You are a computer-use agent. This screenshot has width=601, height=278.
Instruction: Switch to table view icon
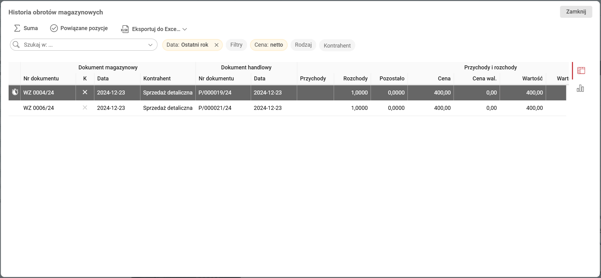581,71
